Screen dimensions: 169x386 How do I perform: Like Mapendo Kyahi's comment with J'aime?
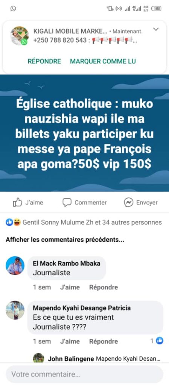(x=70, y=342)
